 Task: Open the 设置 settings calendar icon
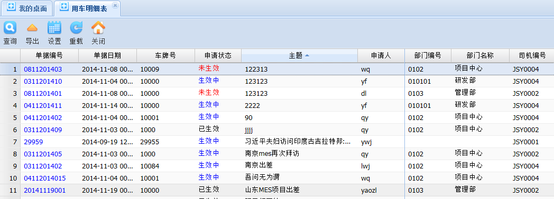(54, 27)
